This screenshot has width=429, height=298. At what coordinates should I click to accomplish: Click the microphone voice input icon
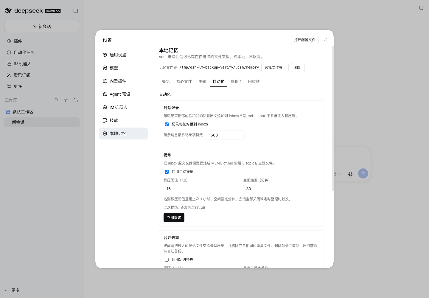coord(350,174)
